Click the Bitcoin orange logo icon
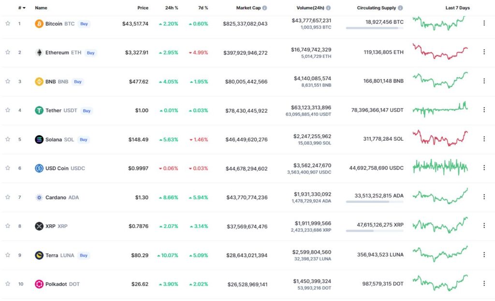495x301 pixels. (39, 24)
